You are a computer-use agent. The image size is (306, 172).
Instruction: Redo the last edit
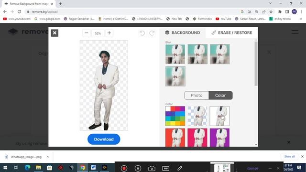(x=152, y=33)
